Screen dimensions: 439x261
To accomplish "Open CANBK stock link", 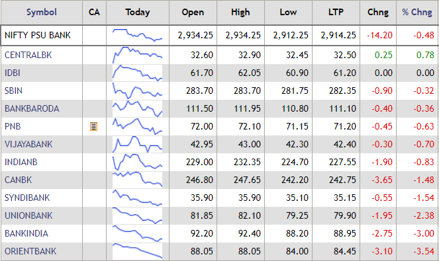I will coord(18,180).
